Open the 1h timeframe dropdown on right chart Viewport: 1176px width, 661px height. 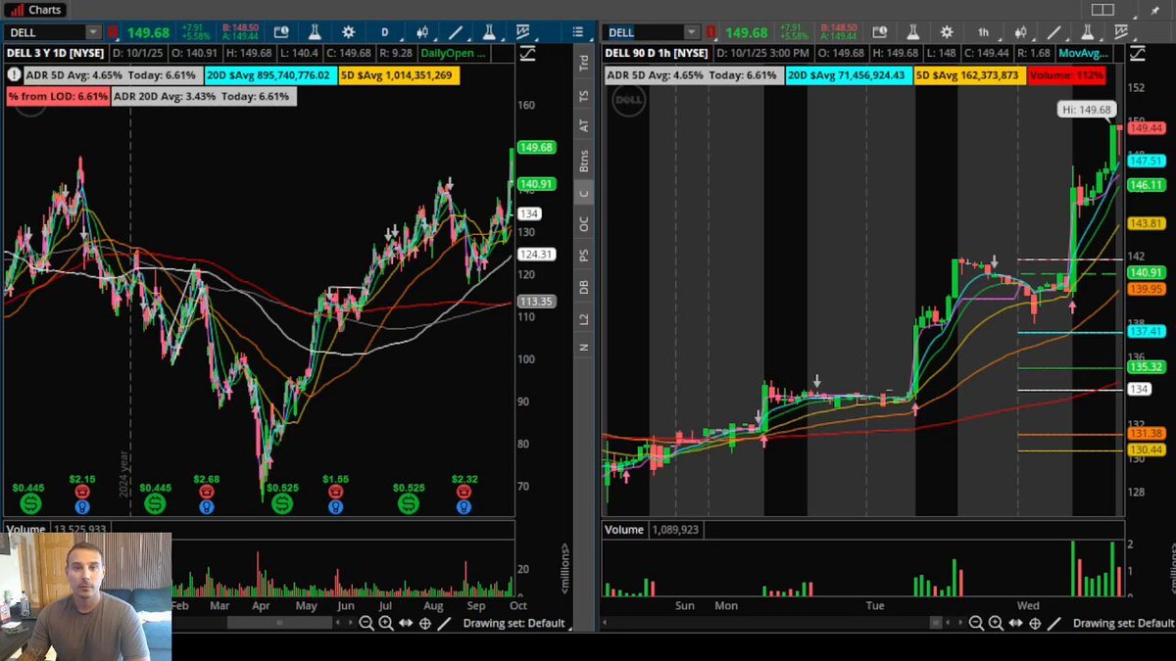click(x=984, y=32)
